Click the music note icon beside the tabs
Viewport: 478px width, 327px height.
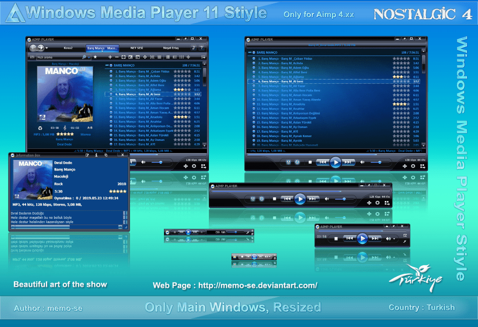click(193, 47)
